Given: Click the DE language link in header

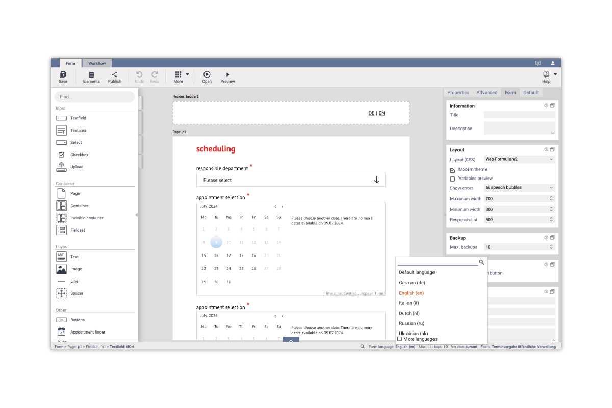Looking at the screenshot, I should click(x=371, y=113).
